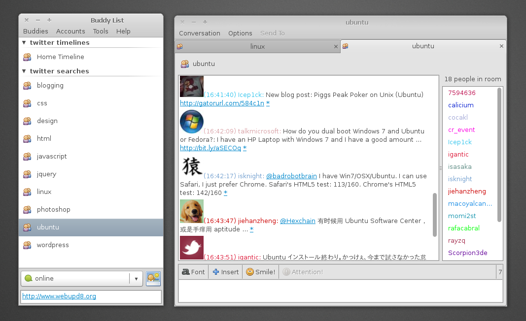
Task: Close the ubuntu conversation tab
Action: (501, 46)
